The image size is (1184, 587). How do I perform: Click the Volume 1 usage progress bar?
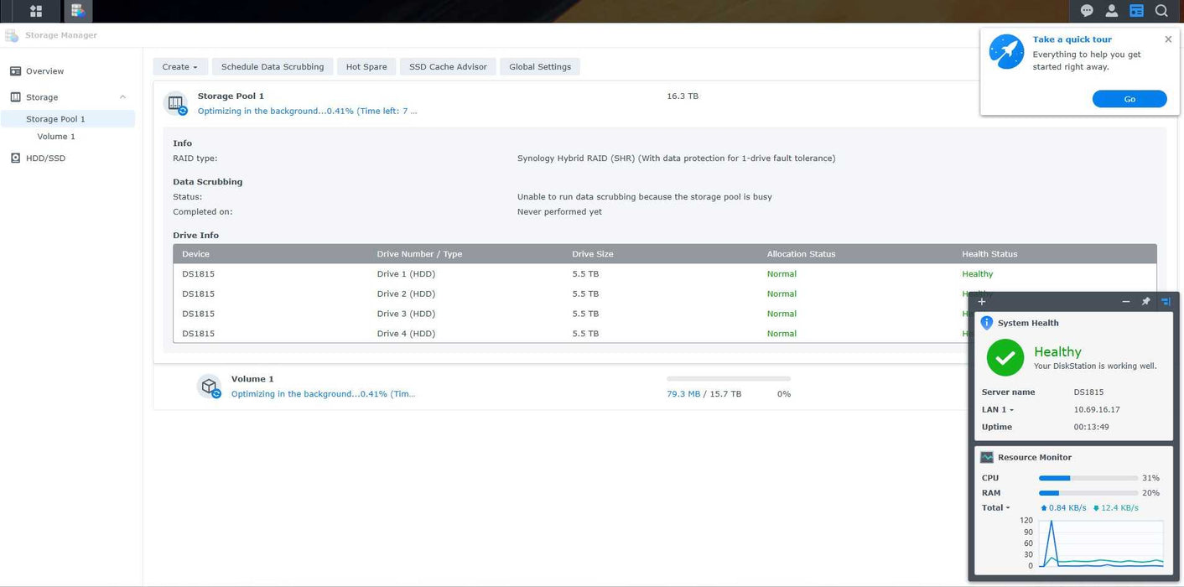pyautogui.click(x=728, y=378)
